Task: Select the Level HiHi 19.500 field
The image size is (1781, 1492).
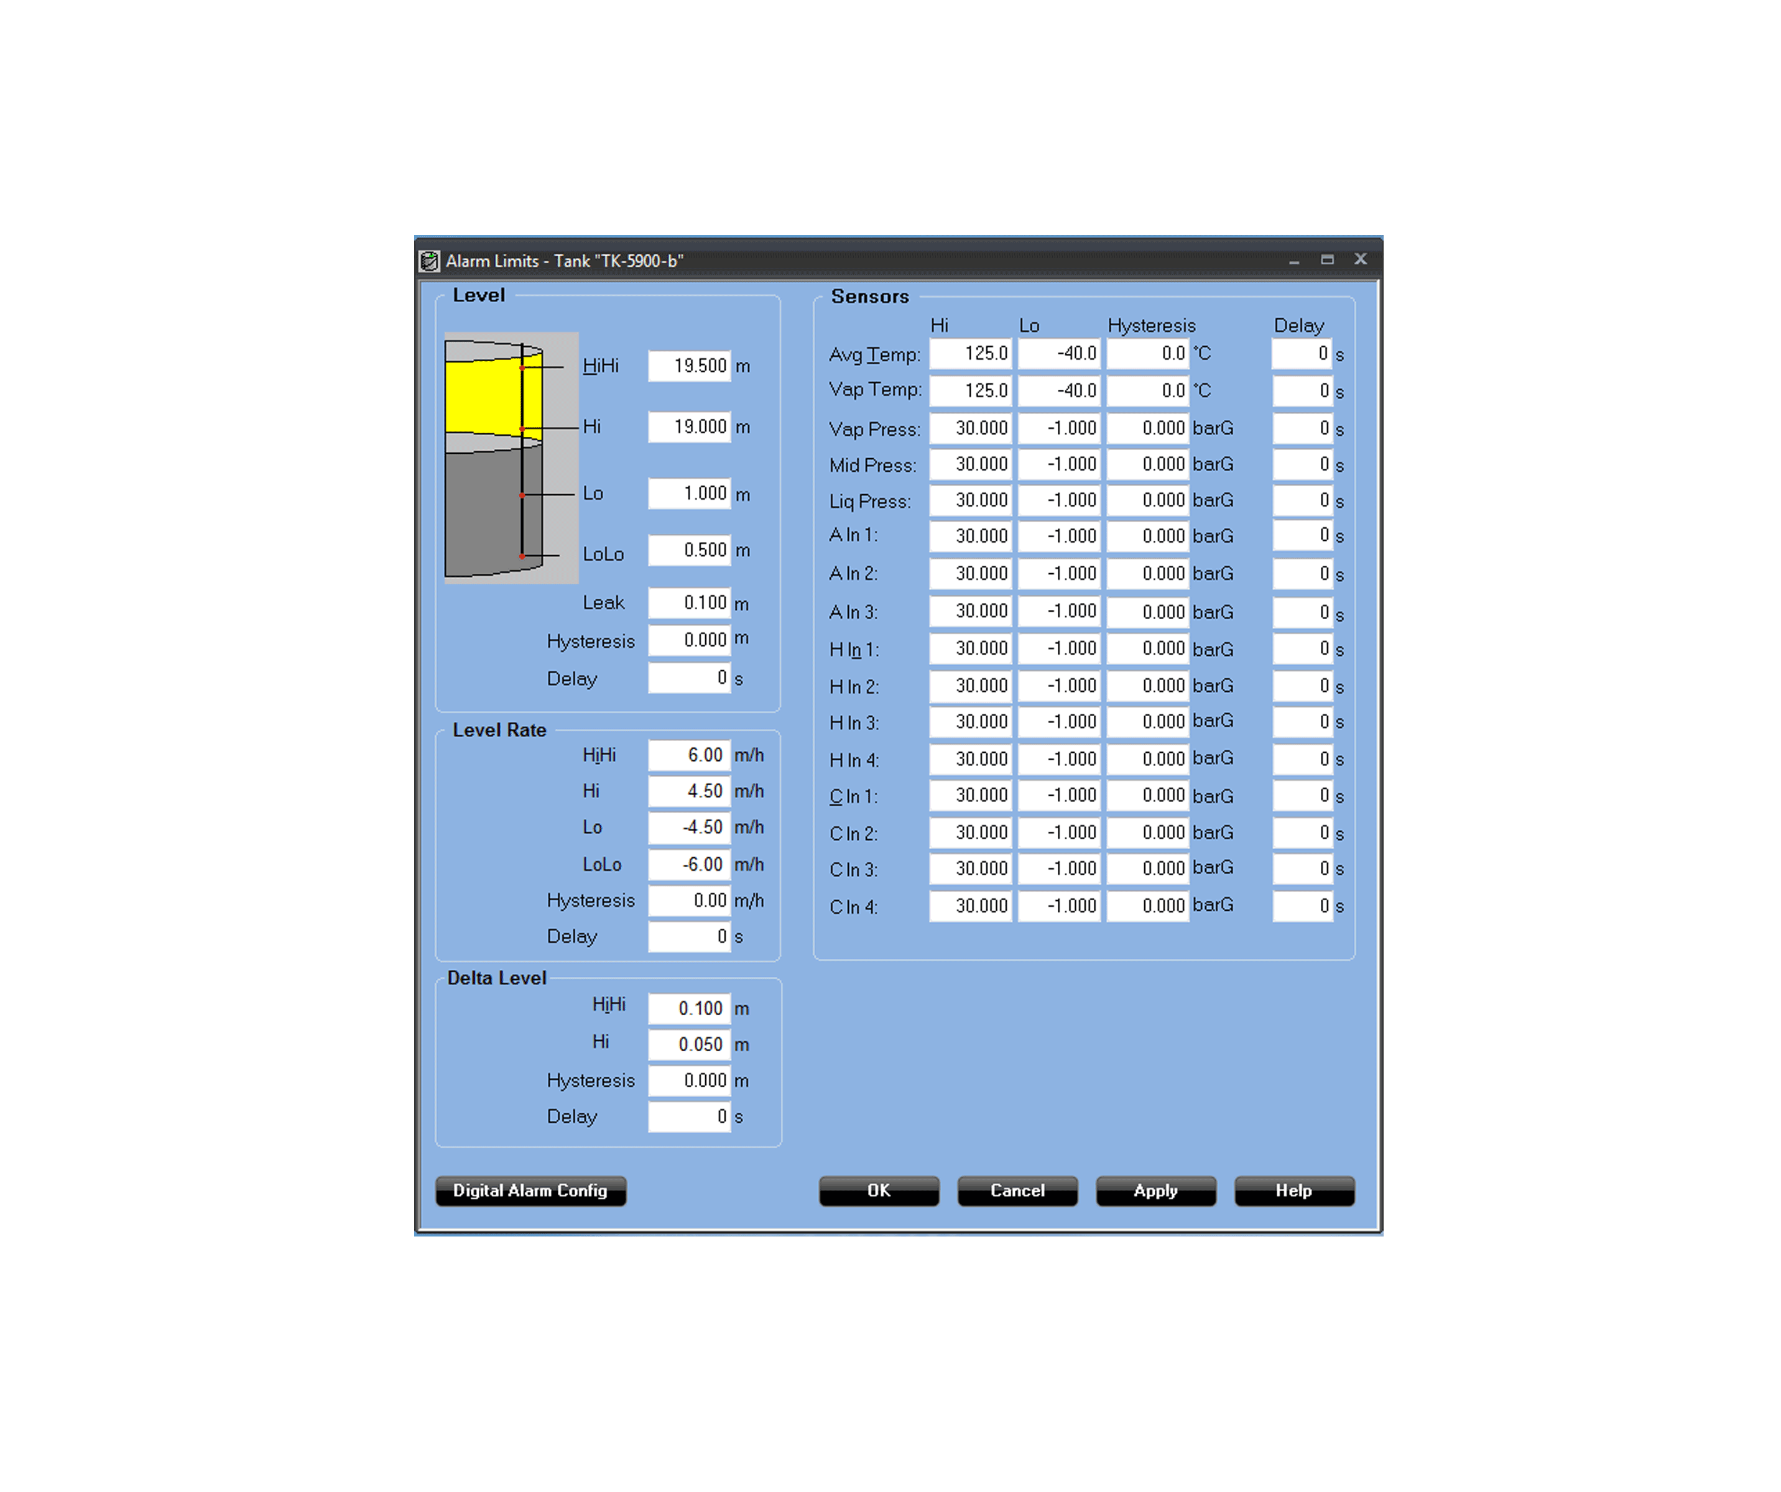Action: [688, 366]
